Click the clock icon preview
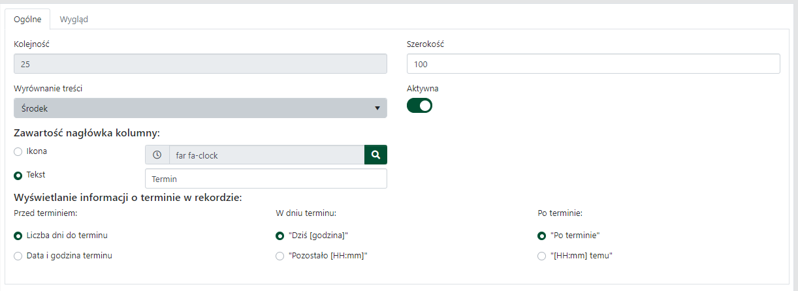The width and height of the screenshot is (798, 291). coord(157,155)
